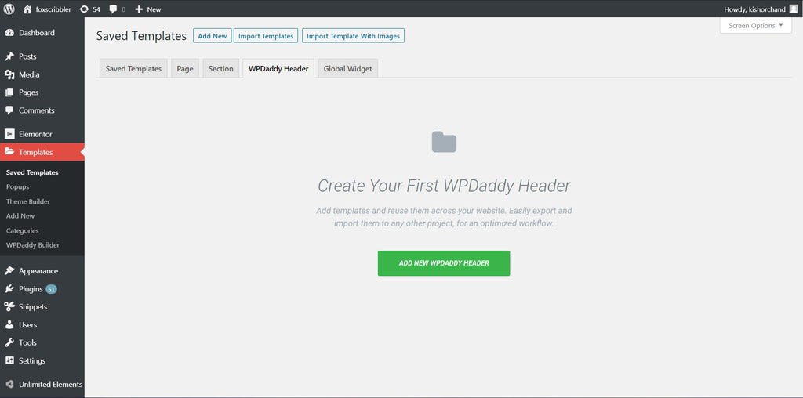Image resolution: width=803 pixels, height=398 pixels.
Task: Click the Import Templates button
Action: (266, 36)
